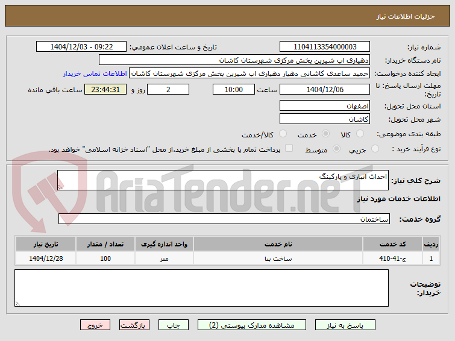Select the متوسط purchase type radio
455x341 pixels.
click(x=336, y=149)
